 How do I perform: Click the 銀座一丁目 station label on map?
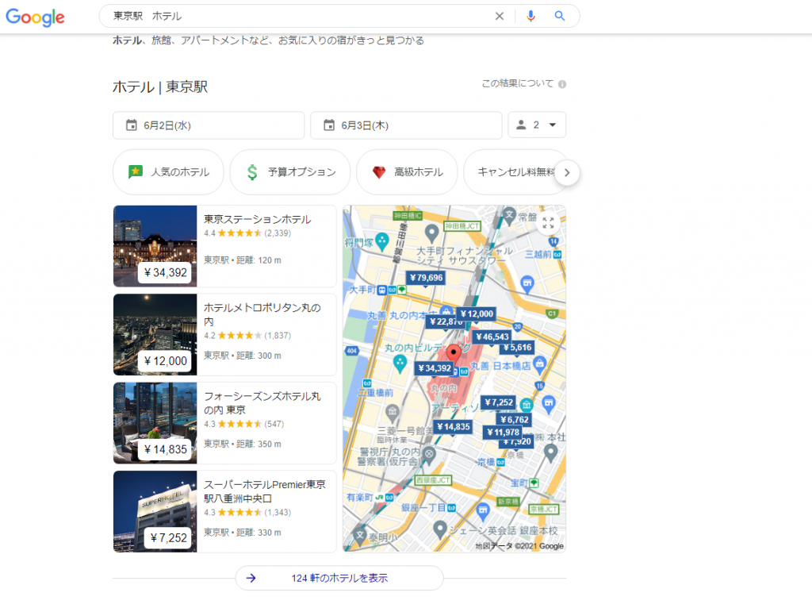[x=423, y=507]
